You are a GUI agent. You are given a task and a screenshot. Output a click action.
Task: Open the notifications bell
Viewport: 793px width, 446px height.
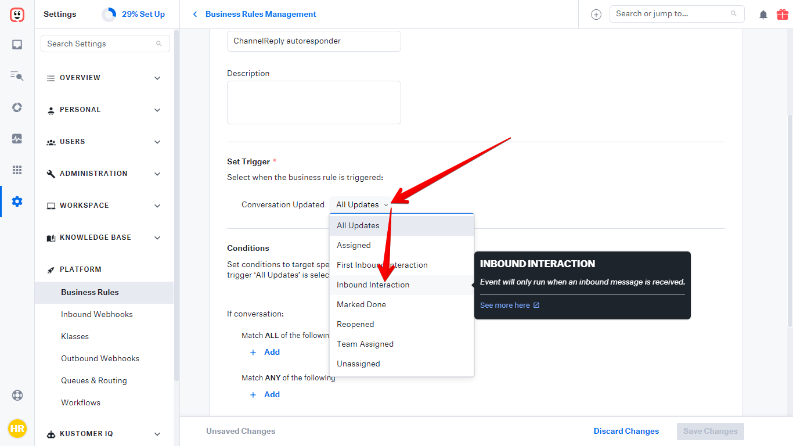pyautogui.click(x=763, y=15)
